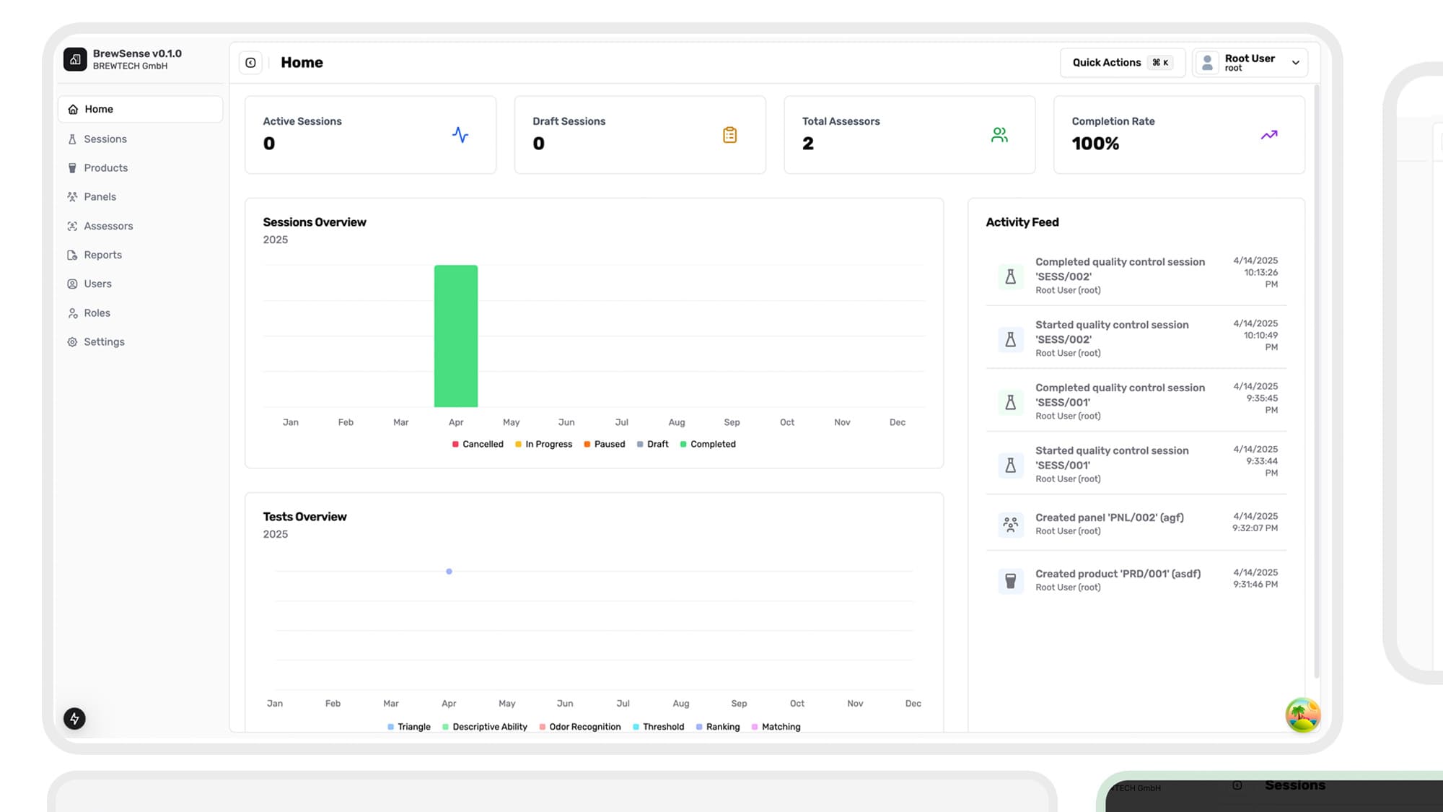The width and height of the screenshot is (1443, 812).
Task: Open Assessors from the sidebar
Action: (140, 226)
